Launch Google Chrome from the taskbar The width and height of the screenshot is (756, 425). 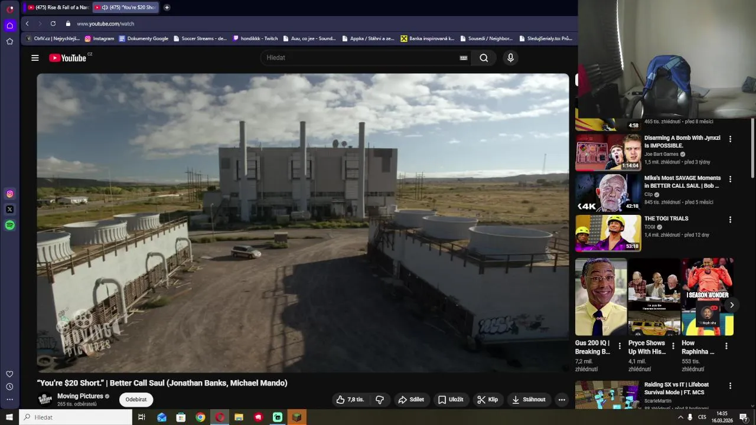coord(200,417)
